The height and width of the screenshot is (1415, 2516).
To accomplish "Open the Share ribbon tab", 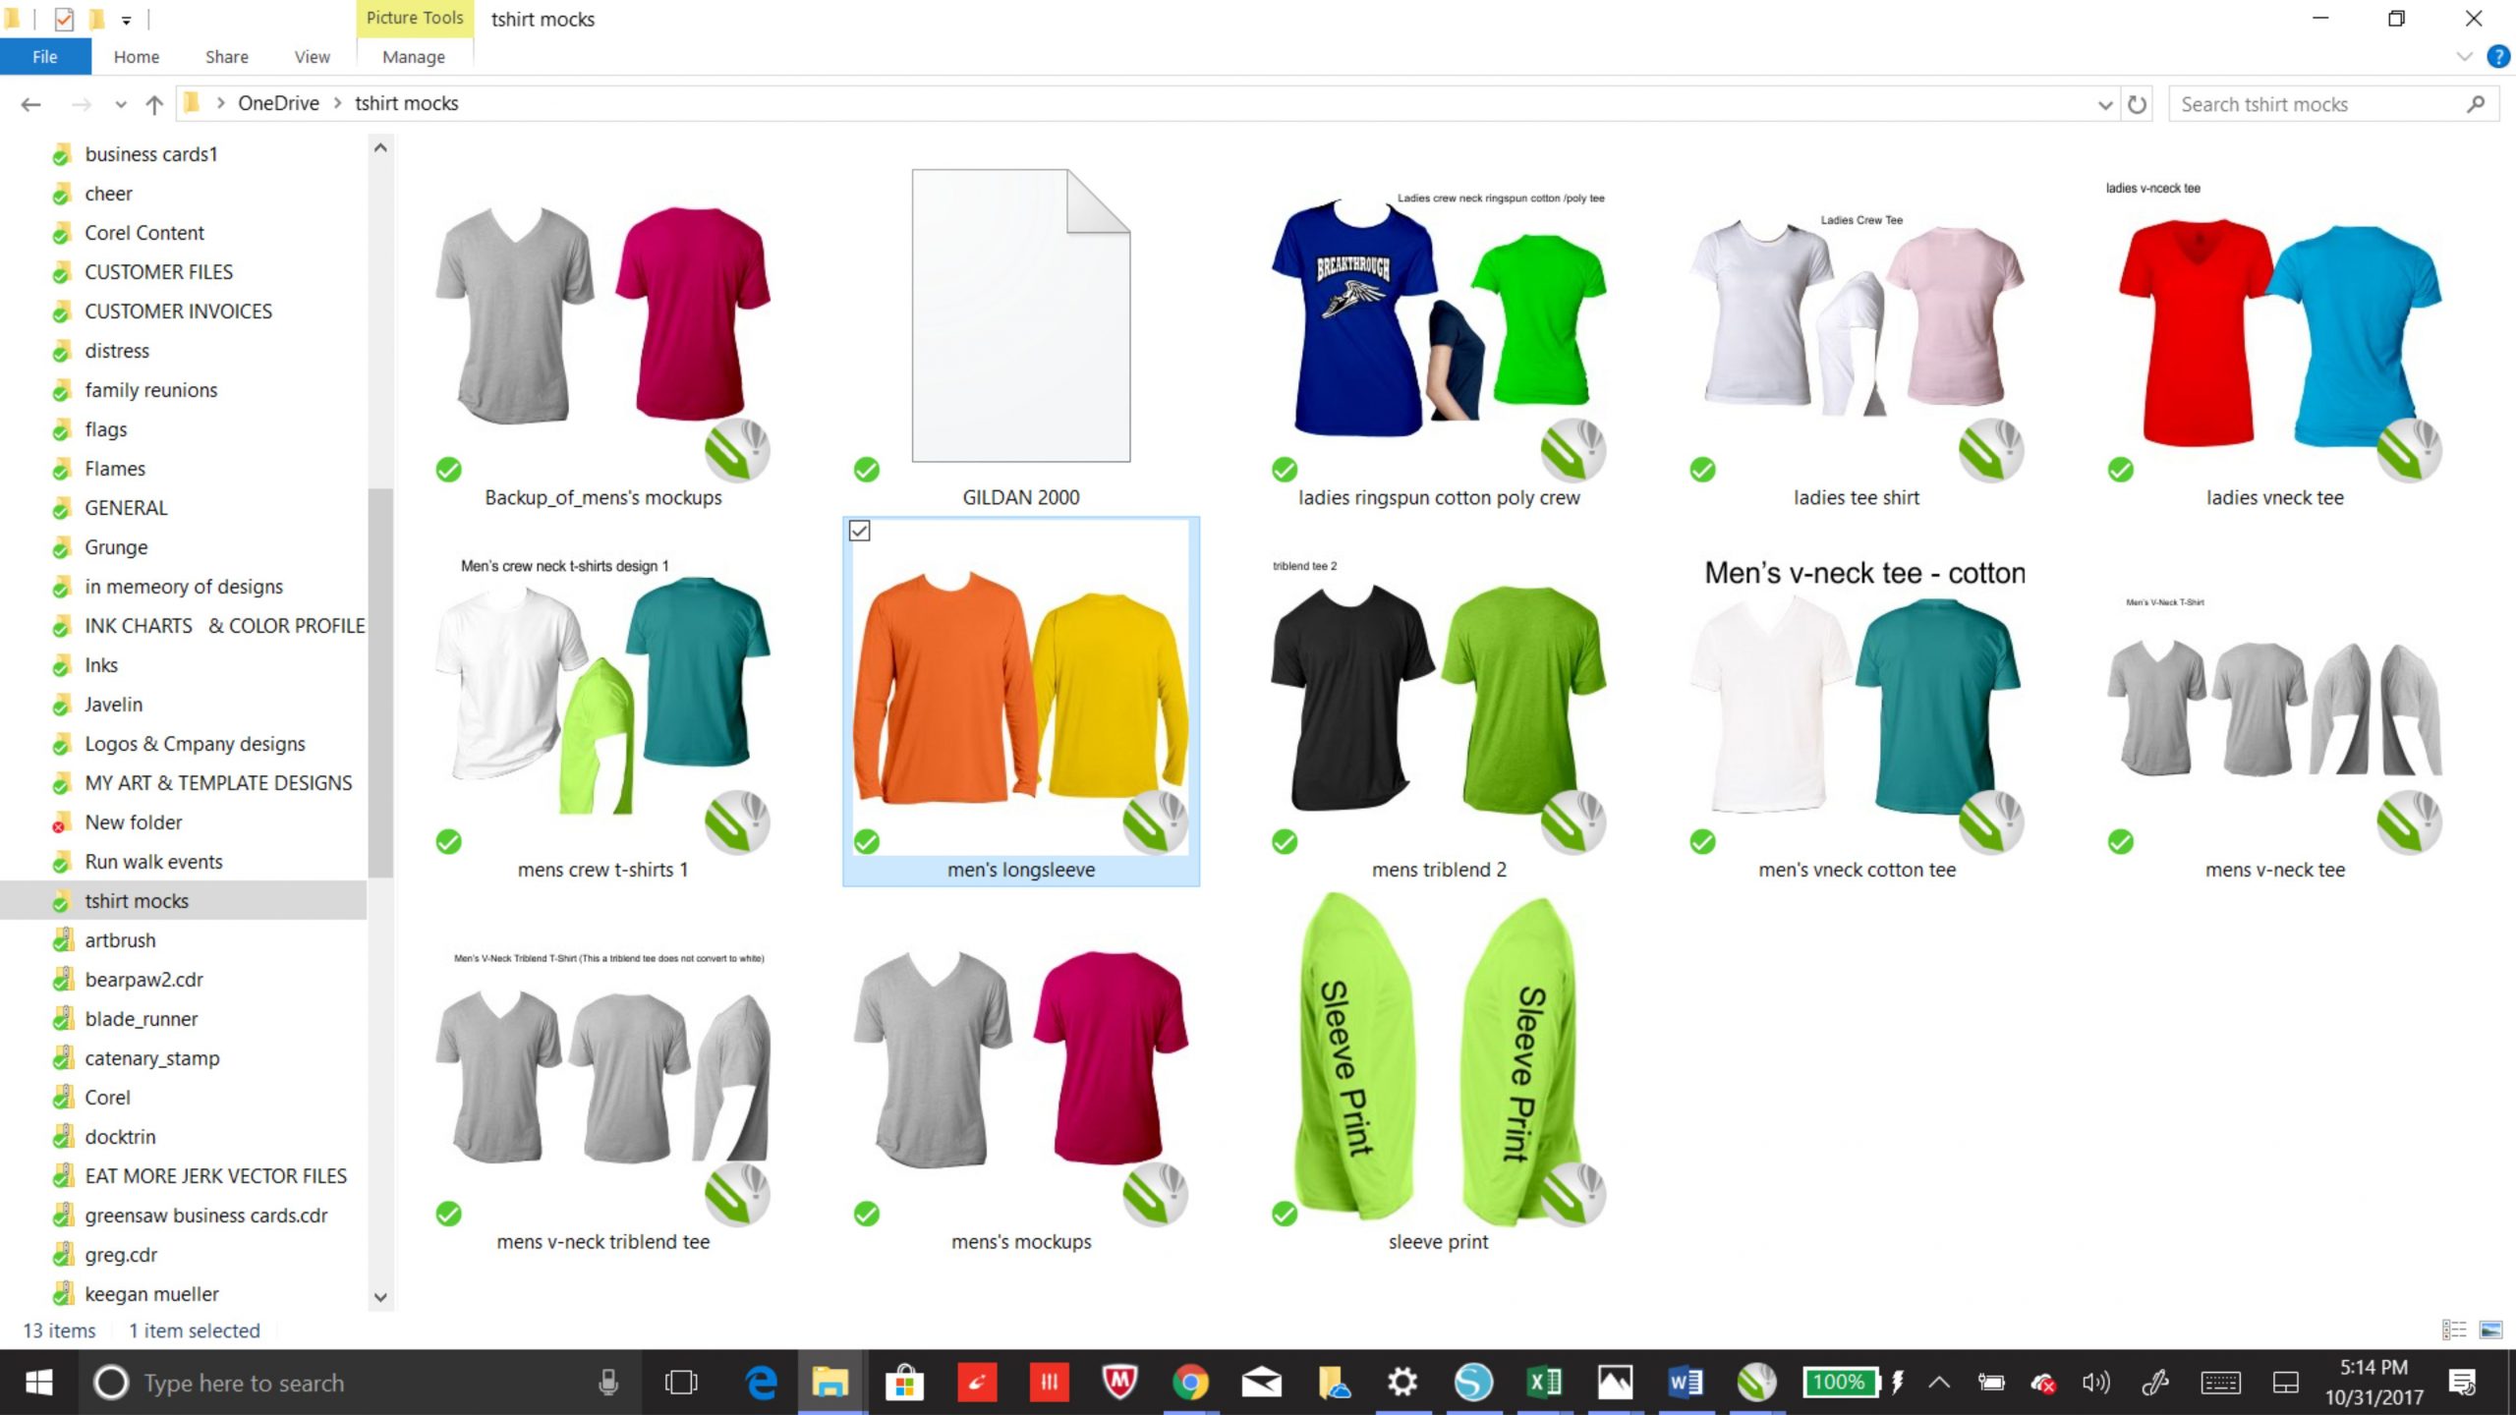I will (x=226, y=57).
